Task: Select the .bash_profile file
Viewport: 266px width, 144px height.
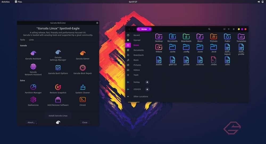Action: coord(241,49)
